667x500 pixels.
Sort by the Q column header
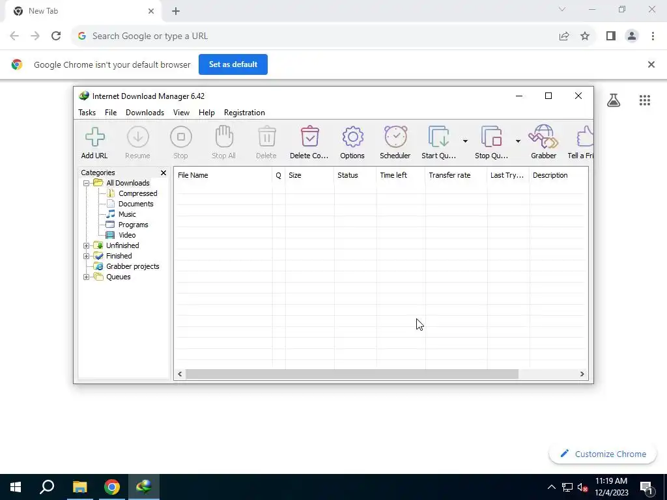click(x=279, y=175)
